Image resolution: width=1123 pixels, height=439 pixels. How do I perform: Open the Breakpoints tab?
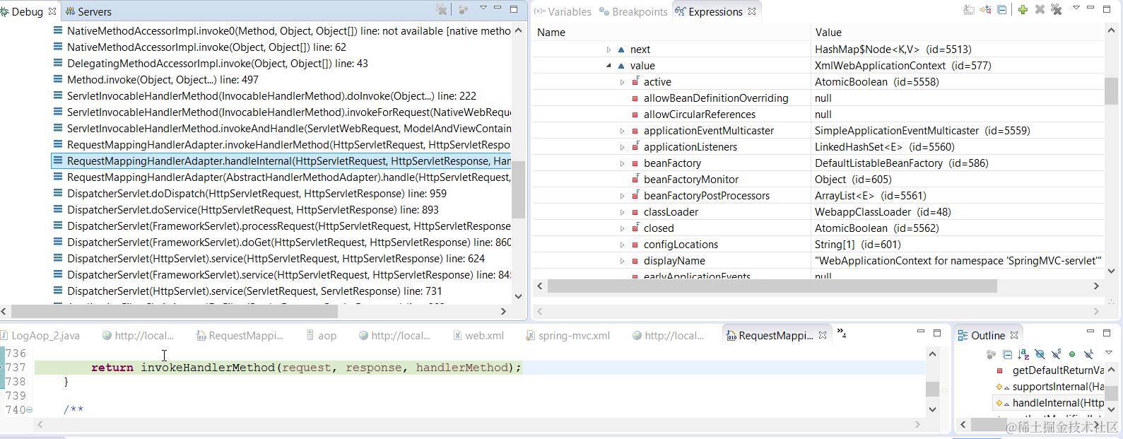[633, 11]
